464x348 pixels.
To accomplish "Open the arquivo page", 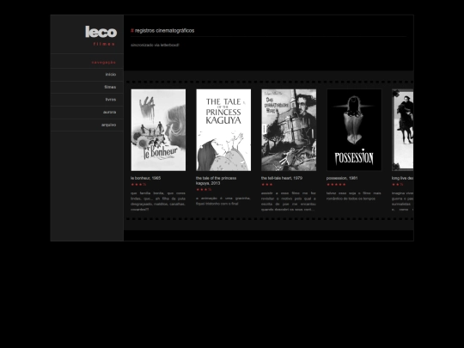I will (x=108, y=125).
